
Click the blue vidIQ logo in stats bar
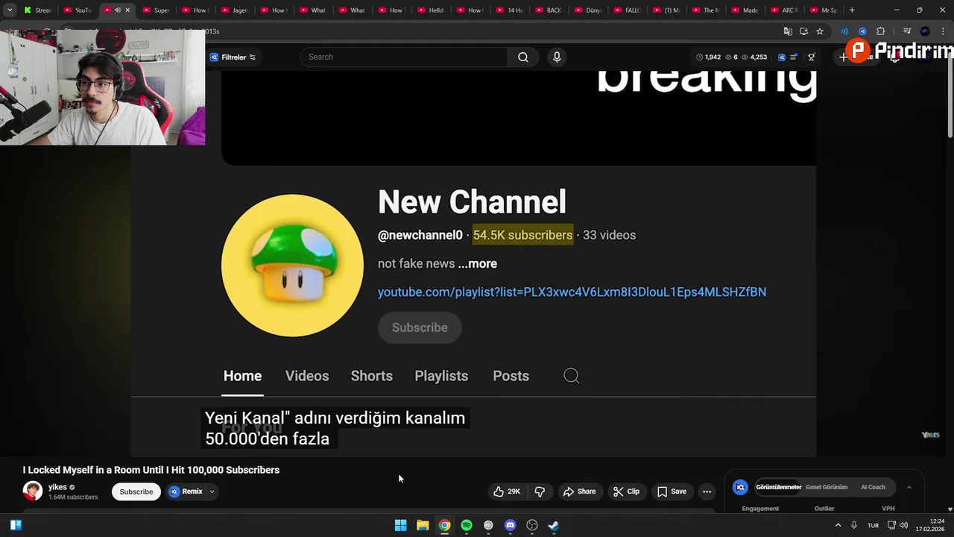(x=781, y=57)
